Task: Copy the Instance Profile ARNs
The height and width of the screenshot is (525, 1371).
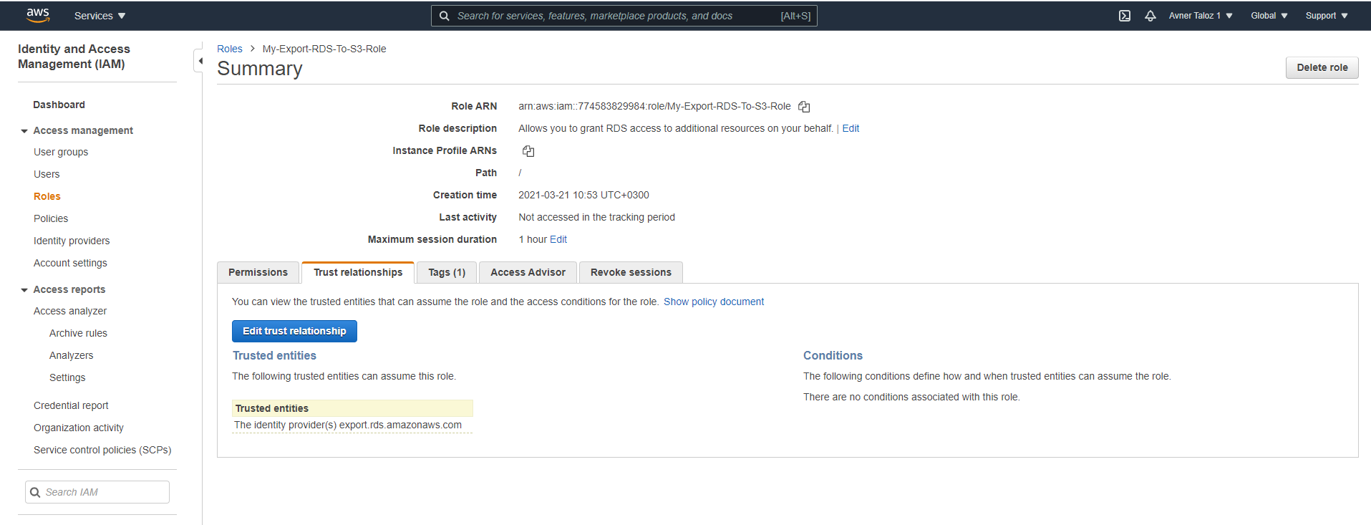Action: pos(528,151)
